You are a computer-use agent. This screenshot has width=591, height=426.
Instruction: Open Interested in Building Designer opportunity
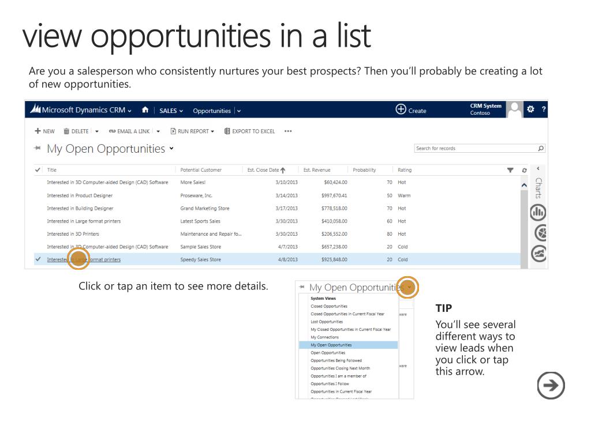click(80, 208)
